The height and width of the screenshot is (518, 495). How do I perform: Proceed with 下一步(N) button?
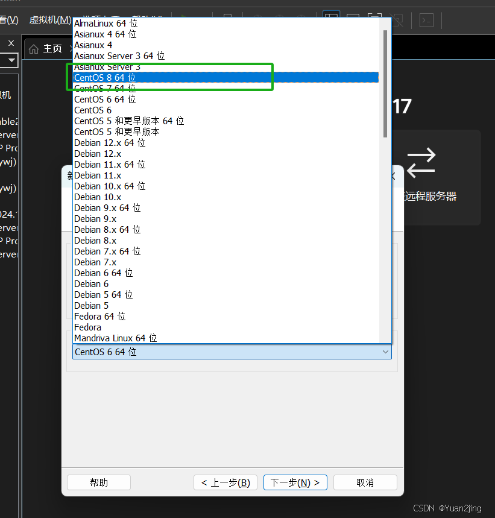coord(295,482)
